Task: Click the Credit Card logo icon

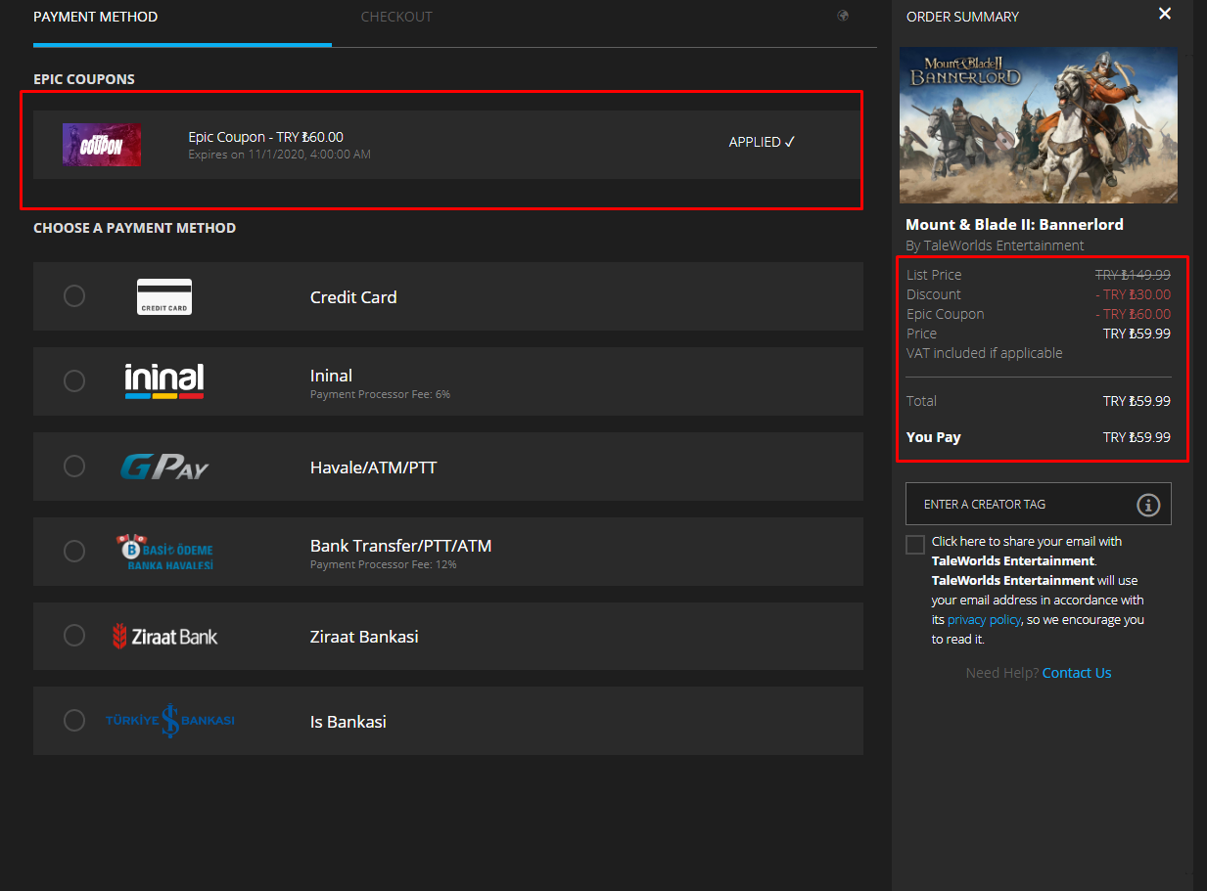Action: (164, 296)
